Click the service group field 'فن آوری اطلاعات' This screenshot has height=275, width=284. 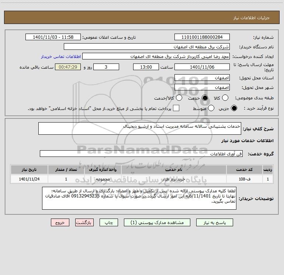[x=141, y=154]
